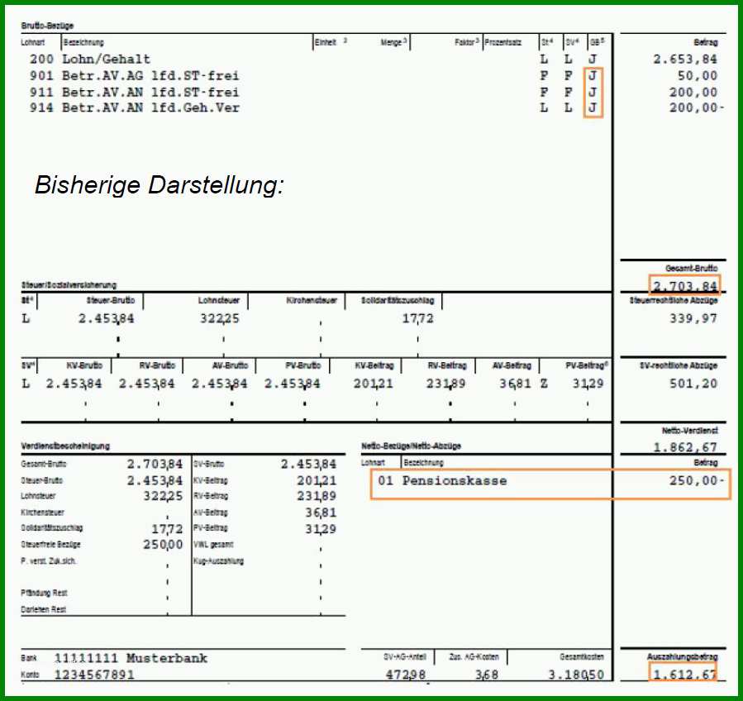Click the Netto-Verdienst value 1.862,67

(x=684, y=447)
